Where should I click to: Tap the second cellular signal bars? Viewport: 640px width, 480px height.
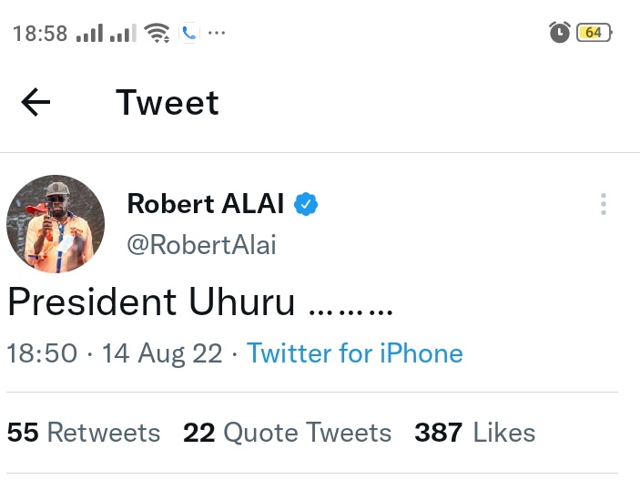[123, 35]
